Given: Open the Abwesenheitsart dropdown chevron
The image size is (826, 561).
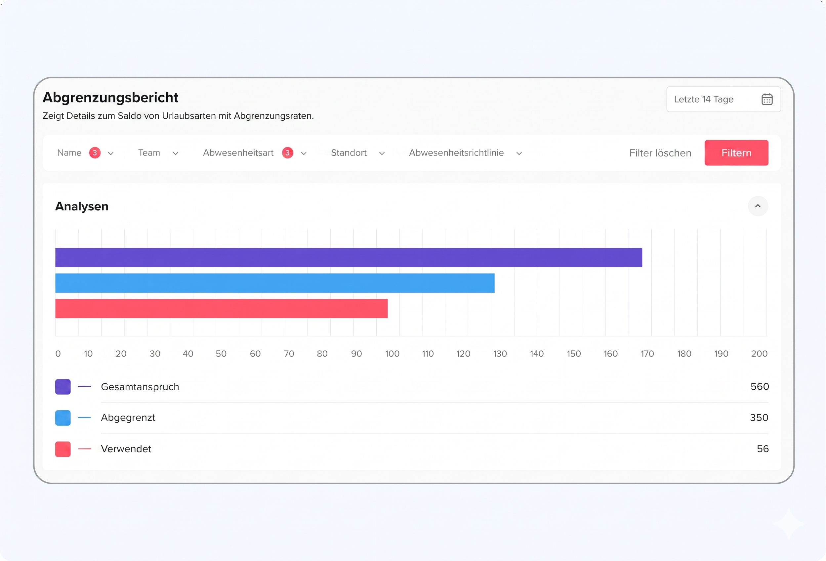Looking at the screenshot, I should (304, 153).
